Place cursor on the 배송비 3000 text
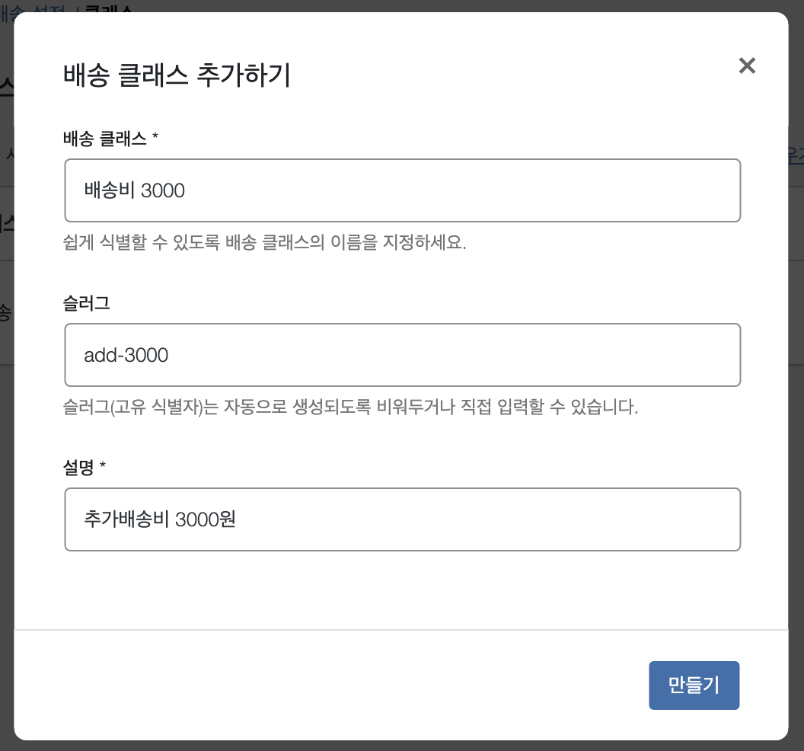Viewport: 804px width, 751px height. [x=134, y=190]
